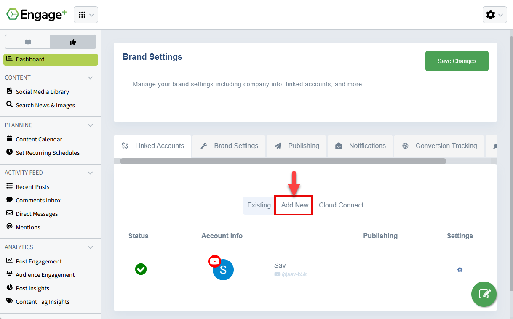
Task: Click the green compose post button
Action: click(484, 294)
